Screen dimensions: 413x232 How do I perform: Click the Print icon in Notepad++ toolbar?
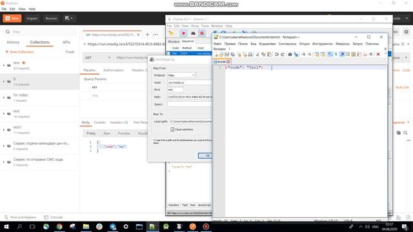tap(250, 54)
